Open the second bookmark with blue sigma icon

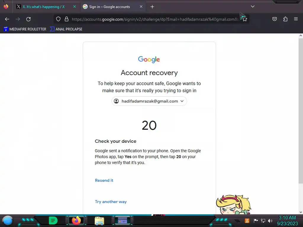66,29
